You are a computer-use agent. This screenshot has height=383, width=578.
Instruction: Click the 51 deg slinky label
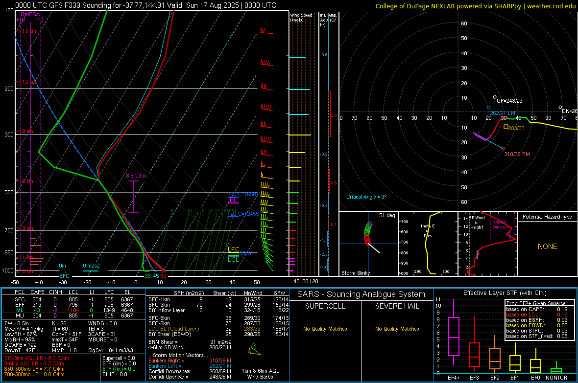(387, 215)
